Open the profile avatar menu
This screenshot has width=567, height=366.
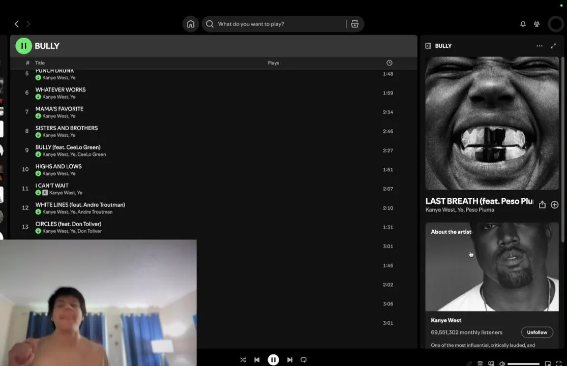click(555, 24)
